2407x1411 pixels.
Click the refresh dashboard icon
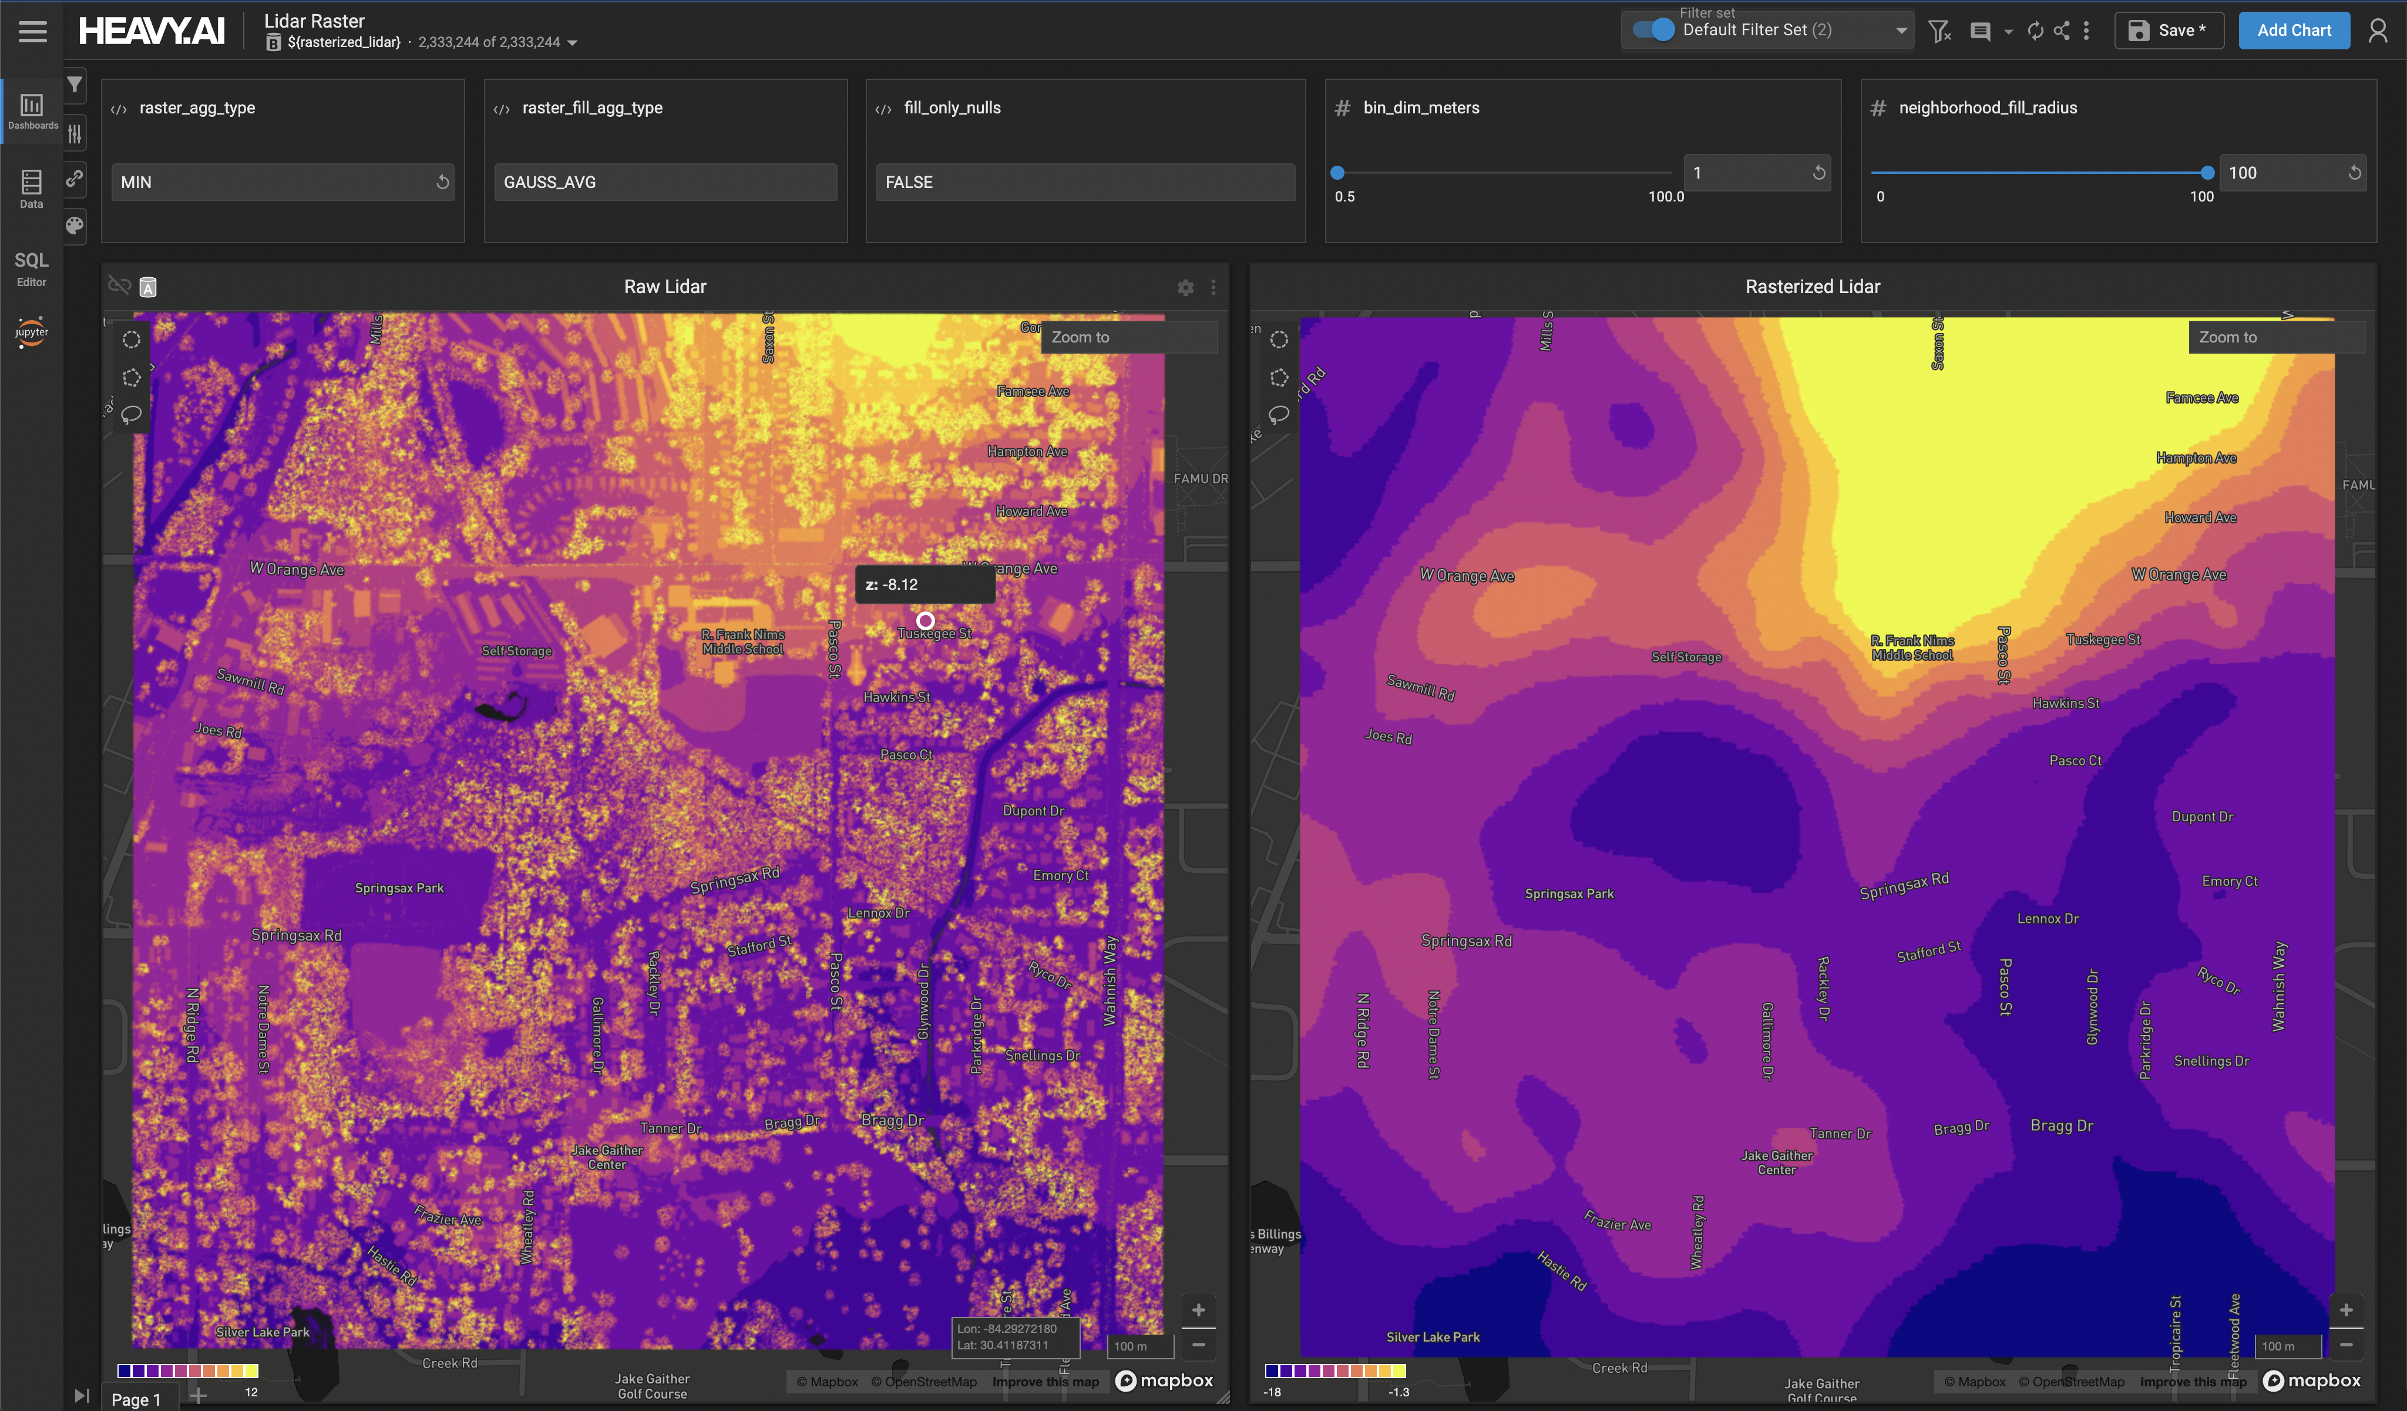tap(2035, 32)
